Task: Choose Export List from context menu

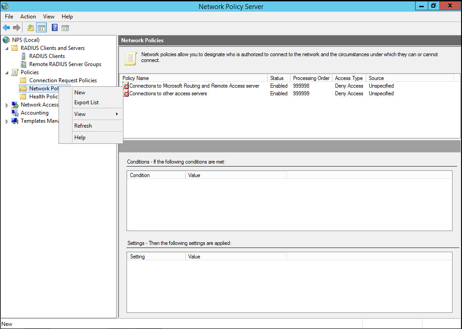Action: (x=86, y=102)
